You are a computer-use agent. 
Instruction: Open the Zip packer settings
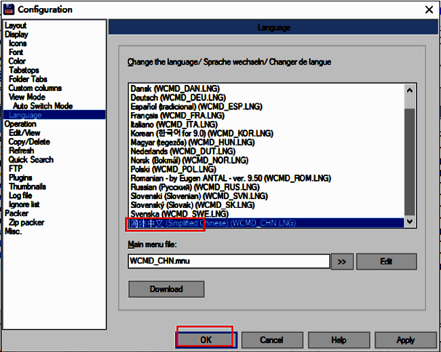tap(26, 222)
